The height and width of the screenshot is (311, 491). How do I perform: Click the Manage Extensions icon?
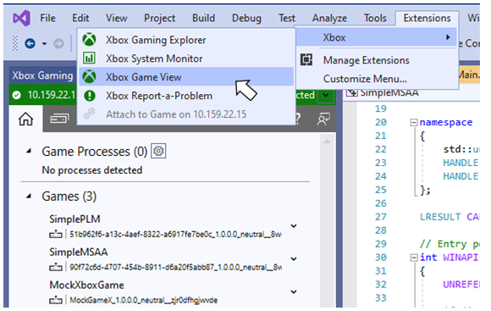pos(306,59)
